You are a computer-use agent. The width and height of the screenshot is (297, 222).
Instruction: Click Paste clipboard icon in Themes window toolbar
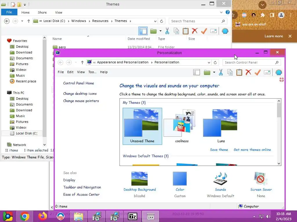185,31
